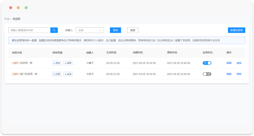Viewport: 254px width, 136px height.
Task: Click 删除 for the 你好呀 - 新 row
Action: tap(239, 63)
